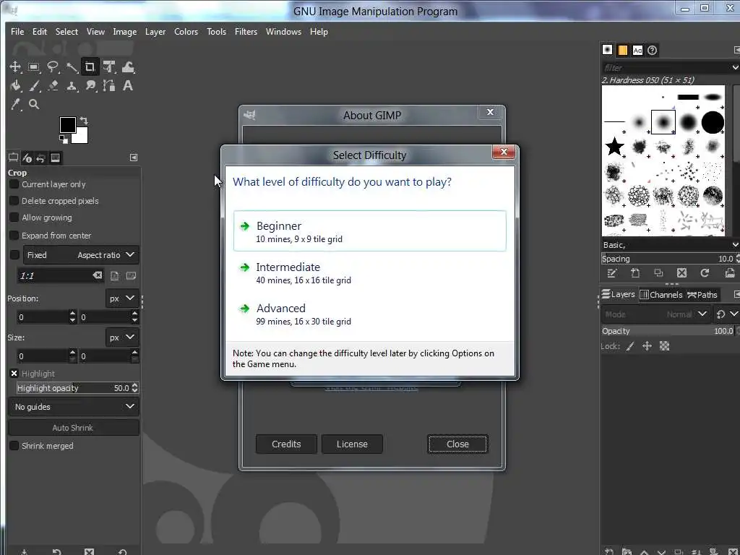This screenshot has width=740, height=555.
Task: Reset colors to default black and white
Action: coord(63,139)
